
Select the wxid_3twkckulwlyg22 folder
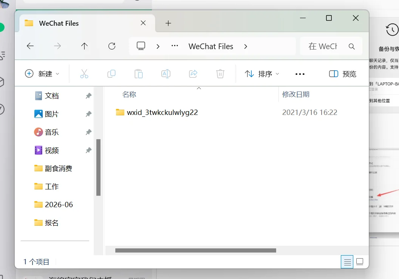tap(157, 112)
